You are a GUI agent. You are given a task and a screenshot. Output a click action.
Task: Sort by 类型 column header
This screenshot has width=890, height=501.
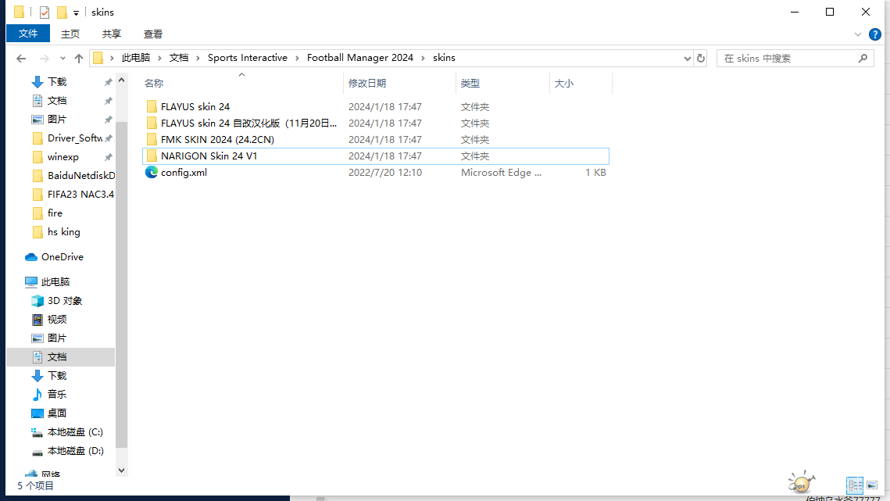470,83
